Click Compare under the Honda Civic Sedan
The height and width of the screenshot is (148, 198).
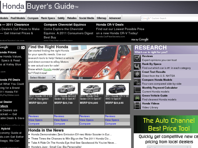pyautogui.click(x=85, y=124)
